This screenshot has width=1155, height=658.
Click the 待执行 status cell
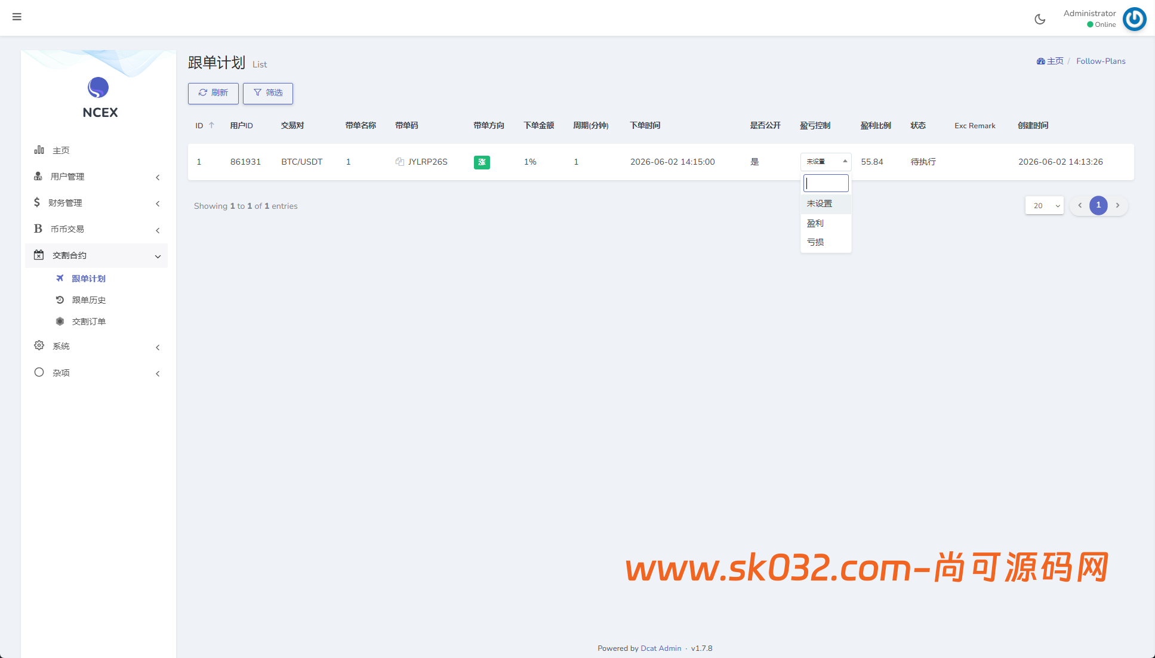coord(923,162)
